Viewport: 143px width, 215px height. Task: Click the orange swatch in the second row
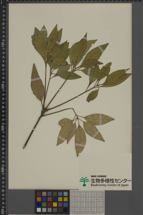pyautogui.click(x=39, y=199)
